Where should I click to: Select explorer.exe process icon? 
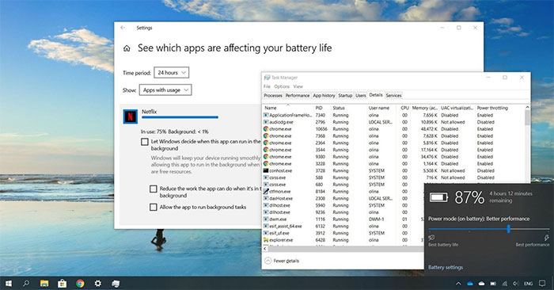pos(266,240)
